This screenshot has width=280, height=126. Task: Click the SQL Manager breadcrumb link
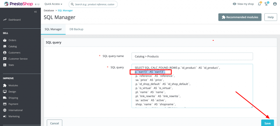click(65, 11)
